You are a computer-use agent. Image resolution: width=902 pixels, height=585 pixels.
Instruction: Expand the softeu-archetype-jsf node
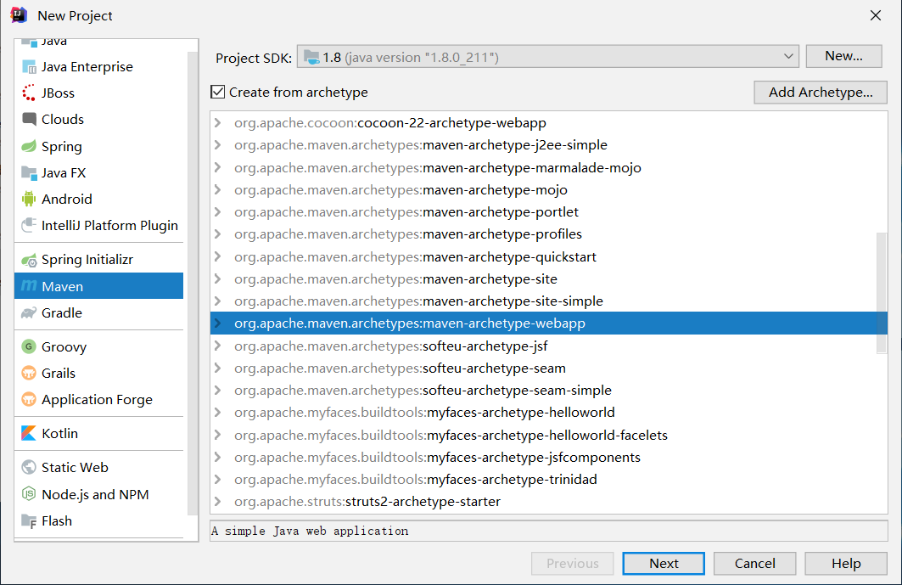click(x=217, y=346)
